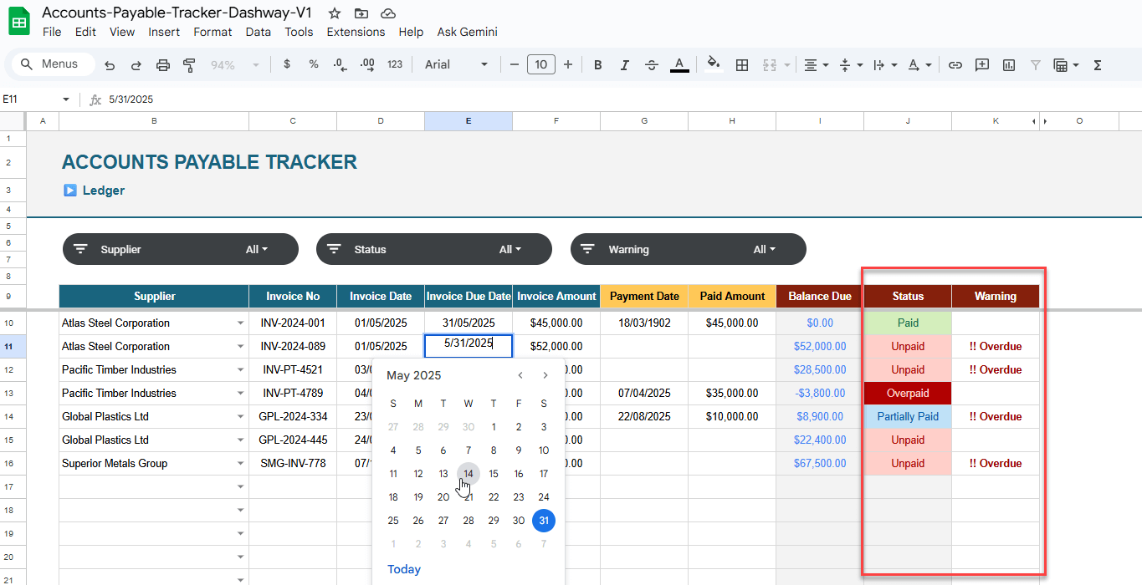Viewport: 1142px width, 585px height.
Task: Click the Today link in the calendar
Action: click(404, 569)
